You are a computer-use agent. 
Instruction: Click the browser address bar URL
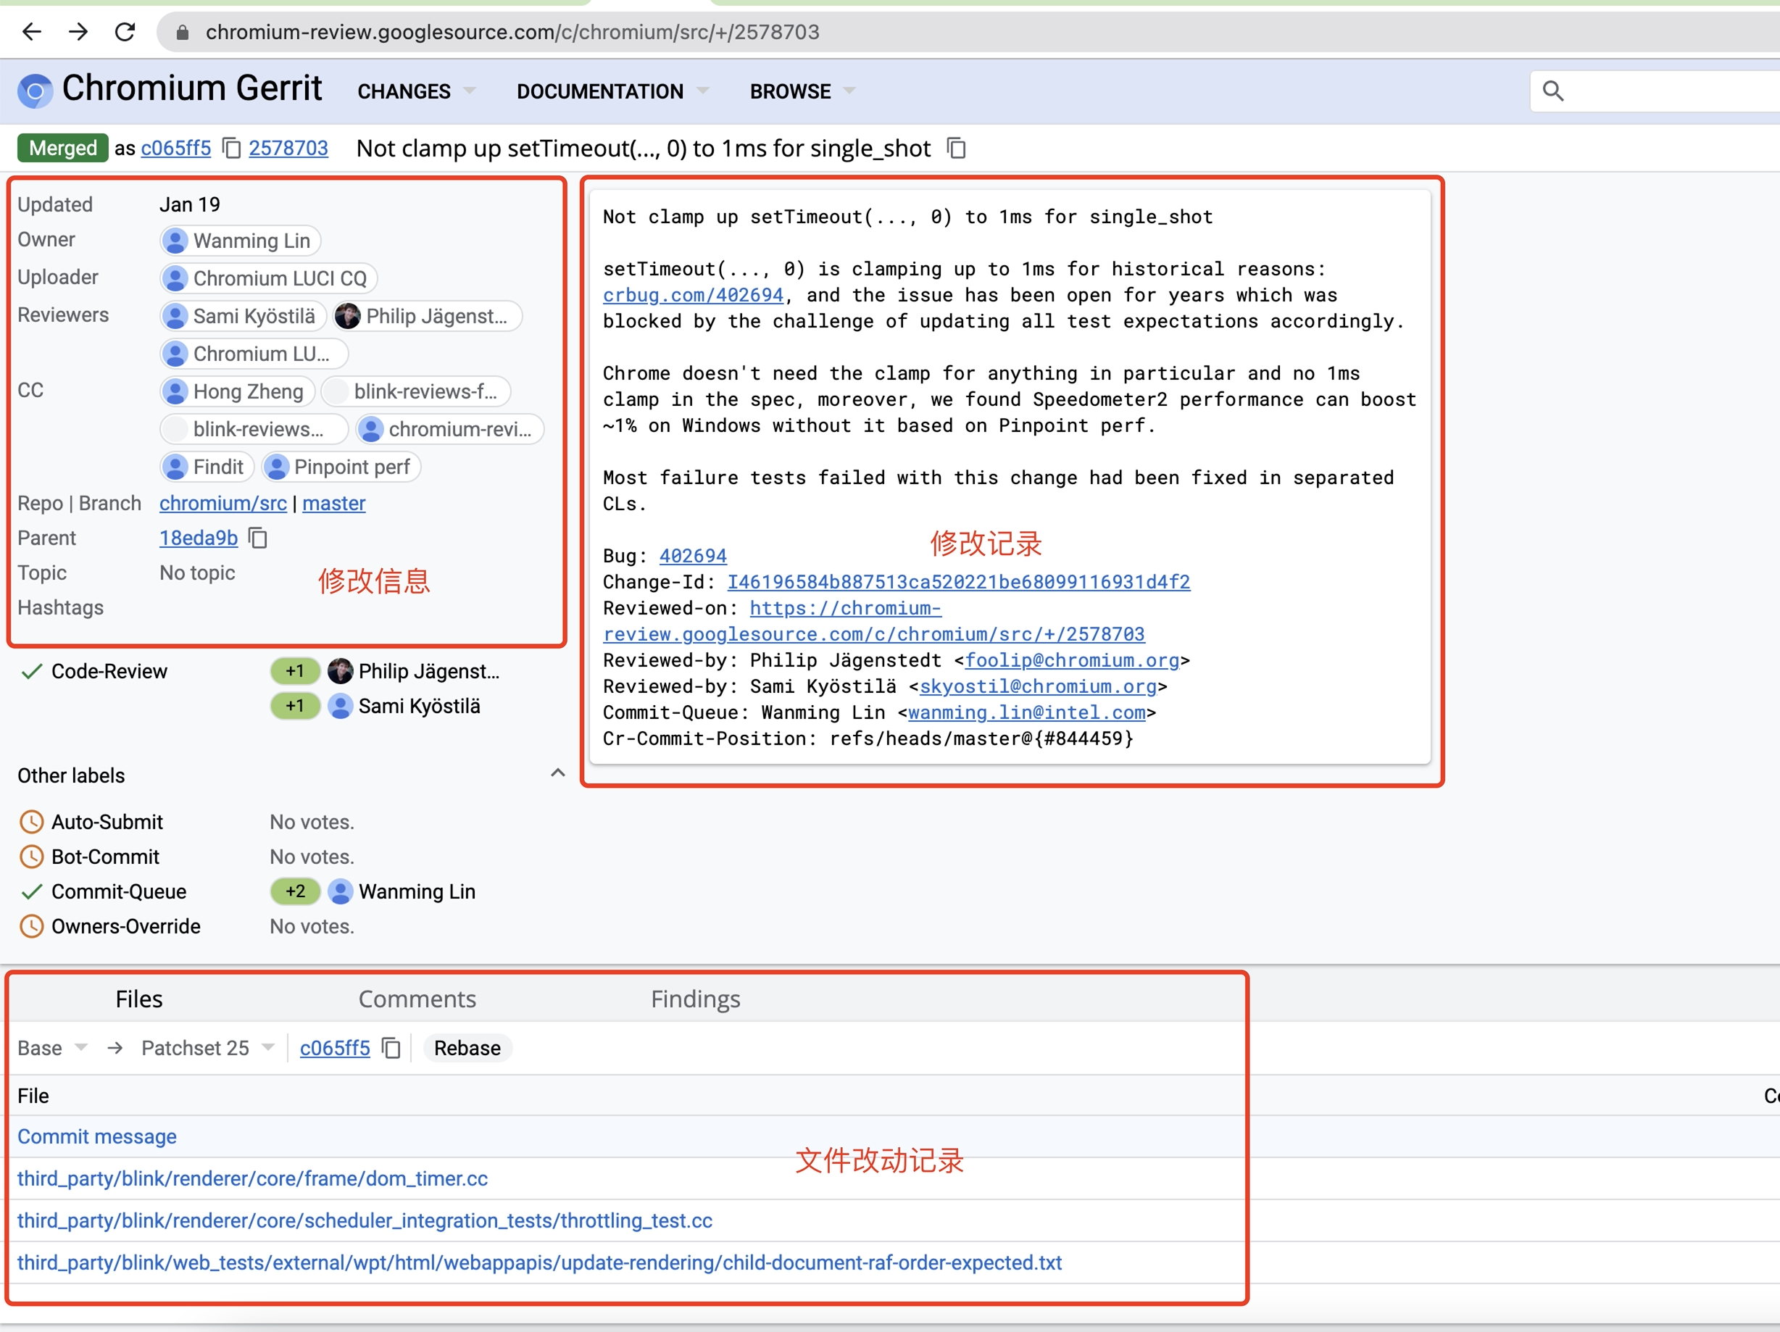click(x=512, y=32)
